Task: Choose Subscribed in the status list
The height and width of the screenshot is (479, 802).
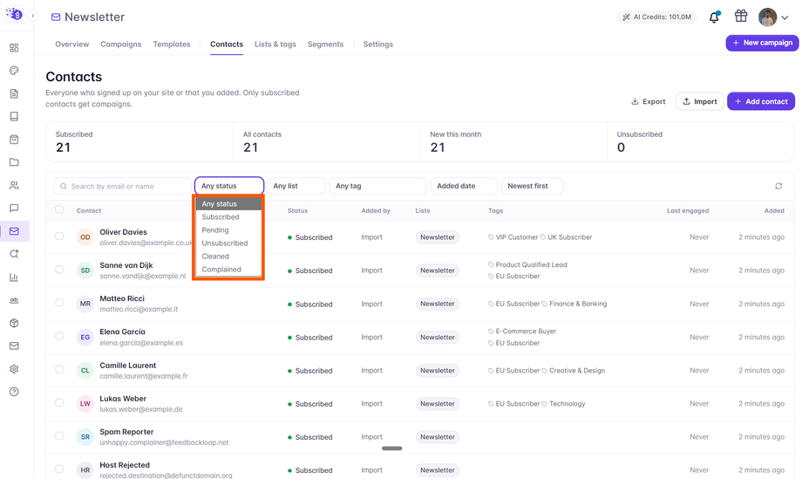Action: coord(228,217)
